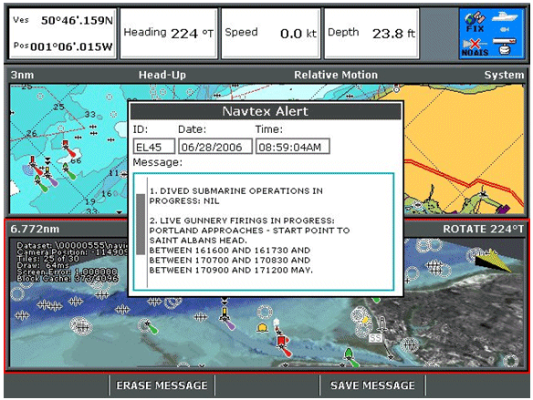Viewport: 533px width, 400px height.
Task: Select the red square buoy in 3D chart
Action: (x=281, y=341)
